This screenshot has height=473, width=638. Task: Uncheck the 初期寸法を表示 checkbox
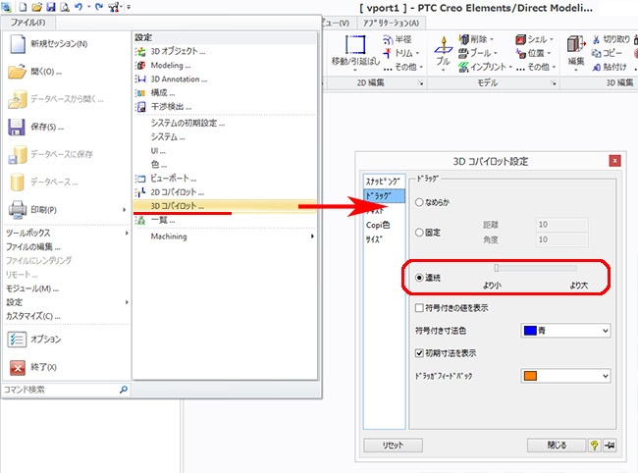pos(420,352)
